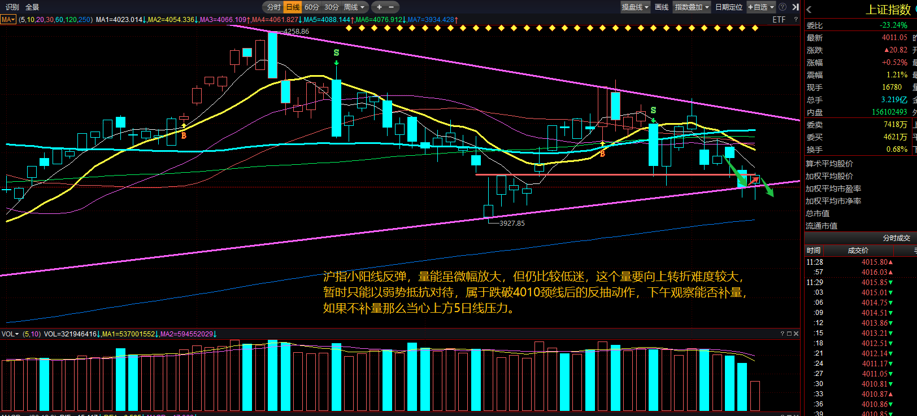
Task: Click the red B buy marker on left
Action: tap(184, 135)
